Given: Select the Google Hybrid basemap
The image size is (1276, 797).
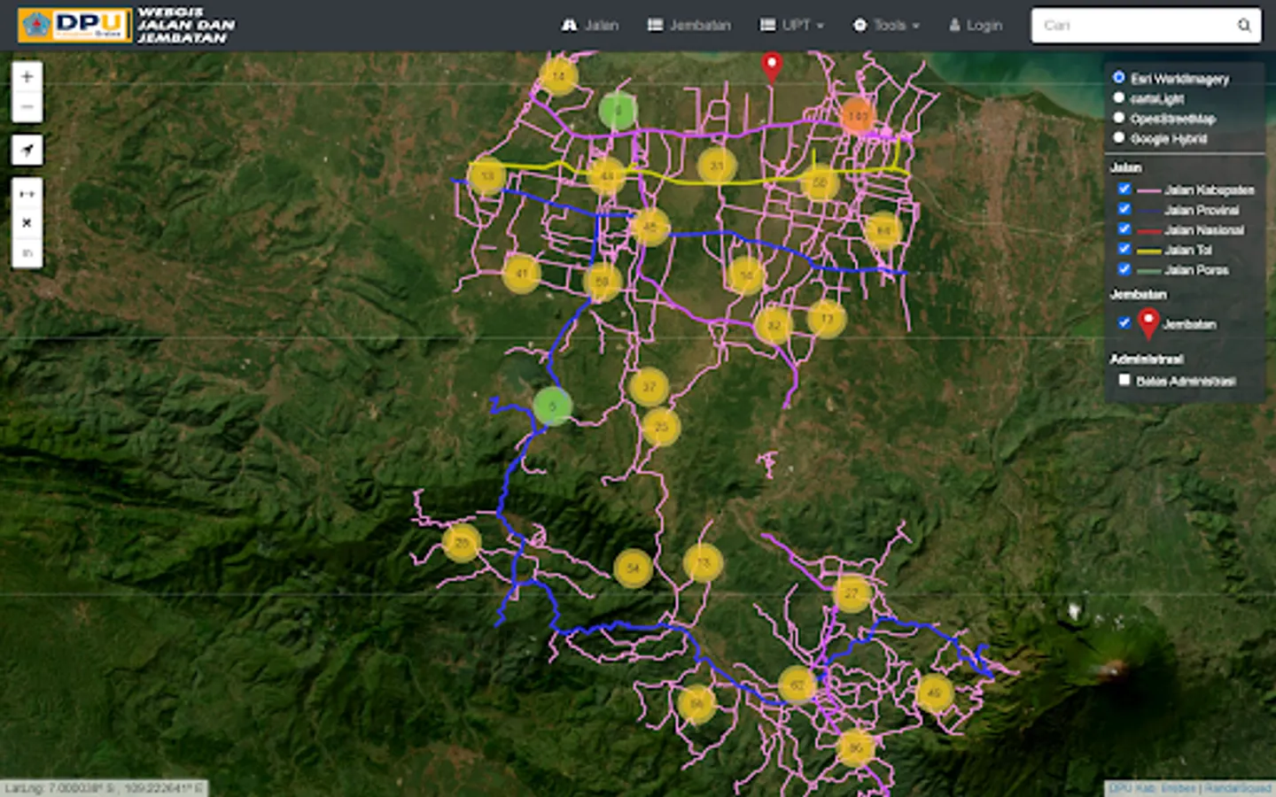Looking at the screenshot, I should point(1119,138).
